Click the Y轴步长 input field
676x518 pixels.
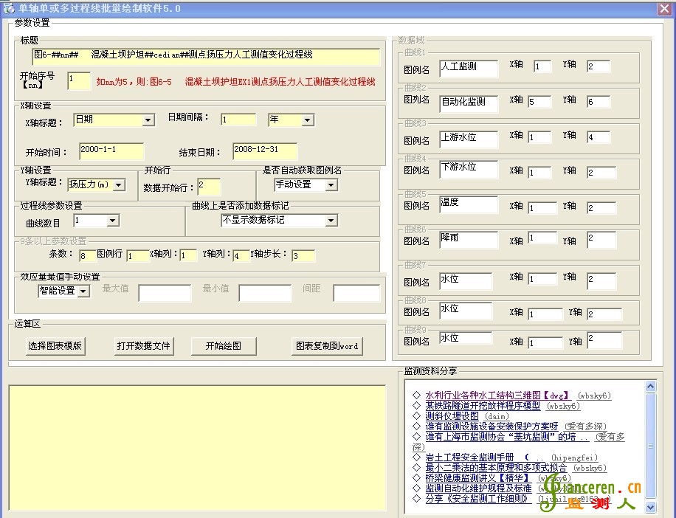coord(303,255)
